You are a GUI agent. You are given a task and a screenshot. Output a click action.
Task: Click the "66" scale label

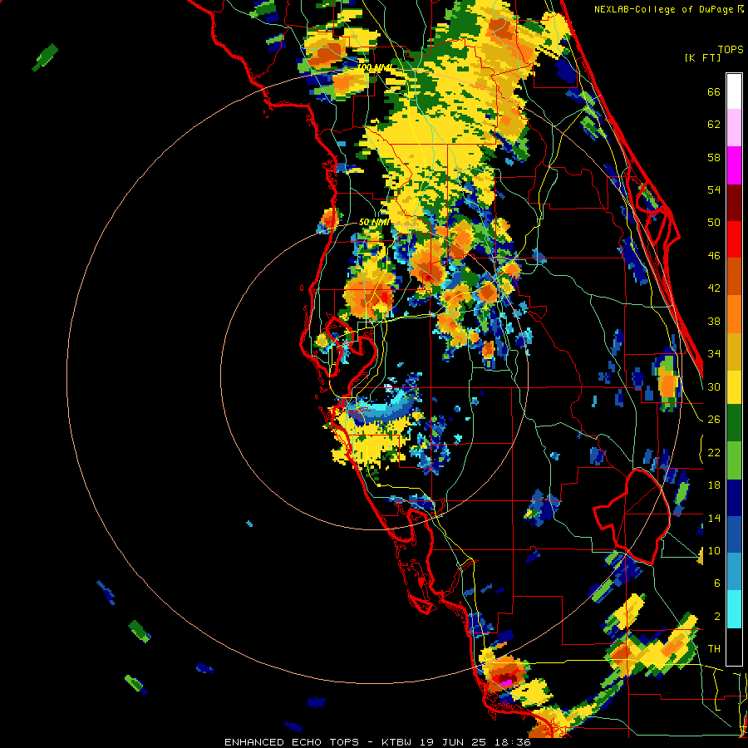click(714, 92)
